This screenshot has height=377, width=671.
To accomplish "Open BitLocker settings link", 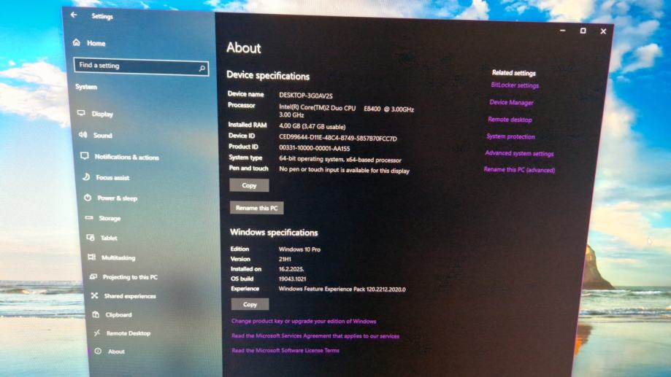I will pos(515,85).
